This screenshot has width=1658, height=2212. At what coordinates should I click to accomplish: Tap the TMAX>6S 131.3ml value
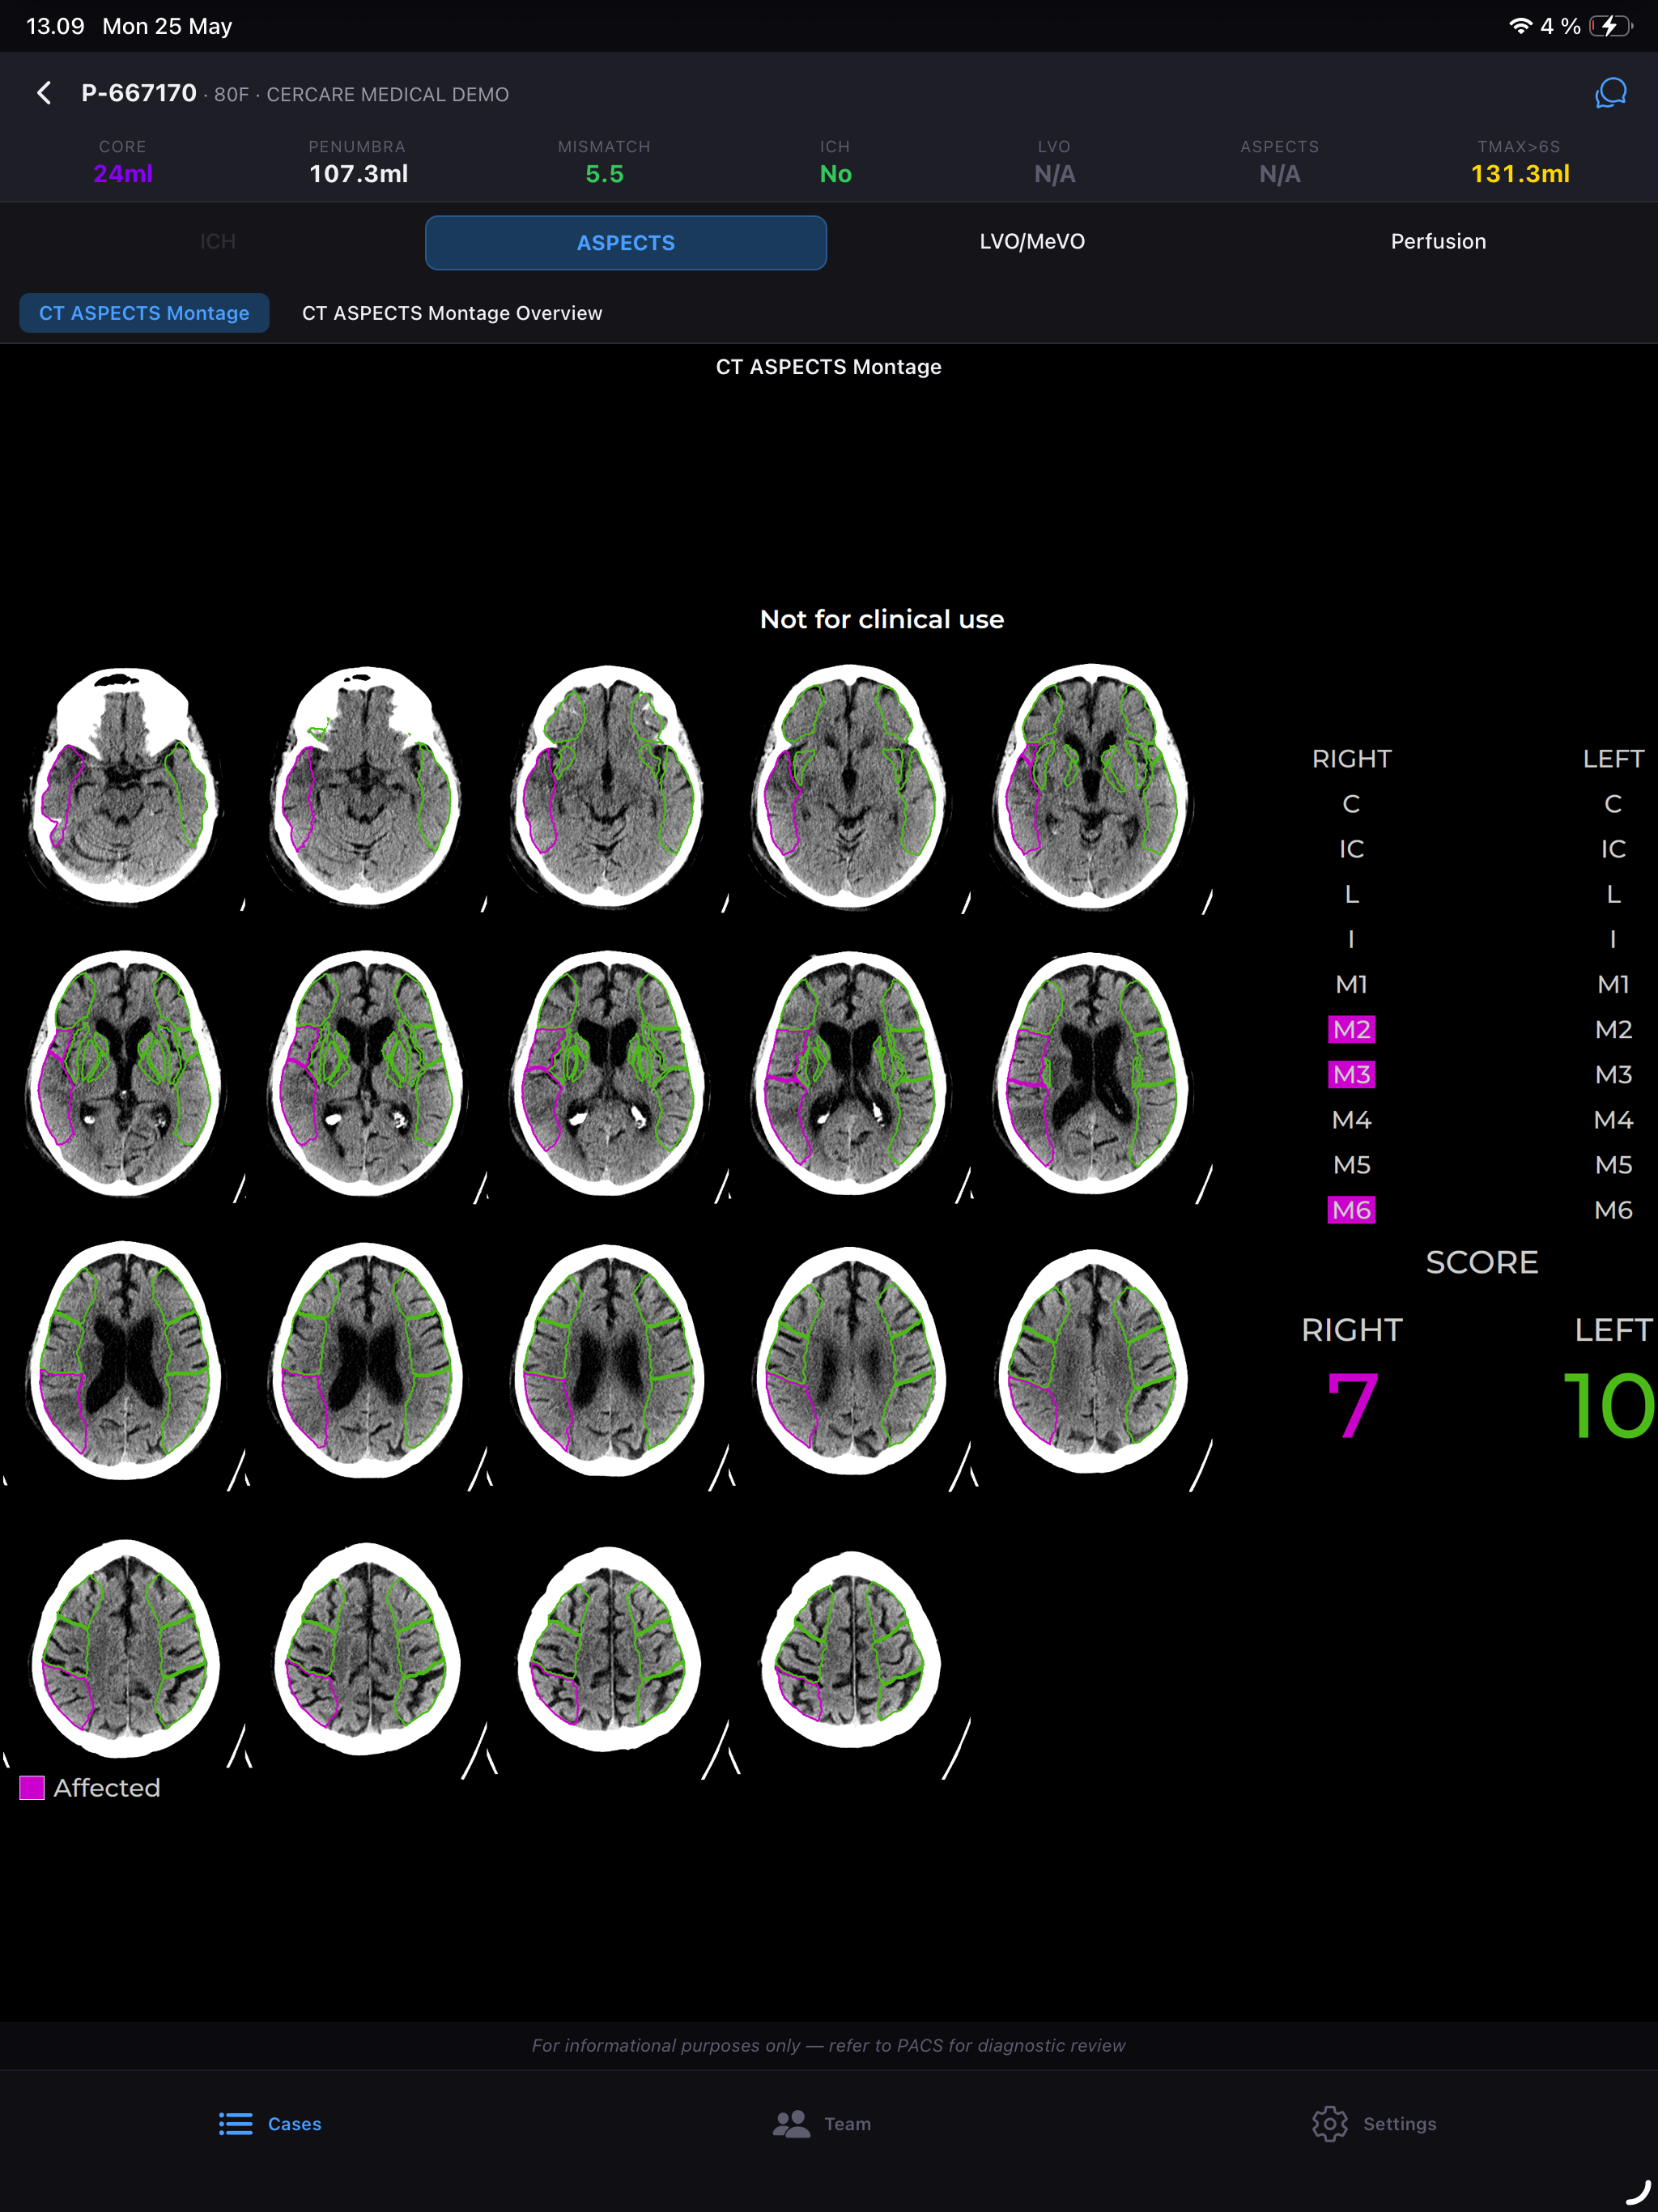pyautogui.click(x=1519, y=174)
